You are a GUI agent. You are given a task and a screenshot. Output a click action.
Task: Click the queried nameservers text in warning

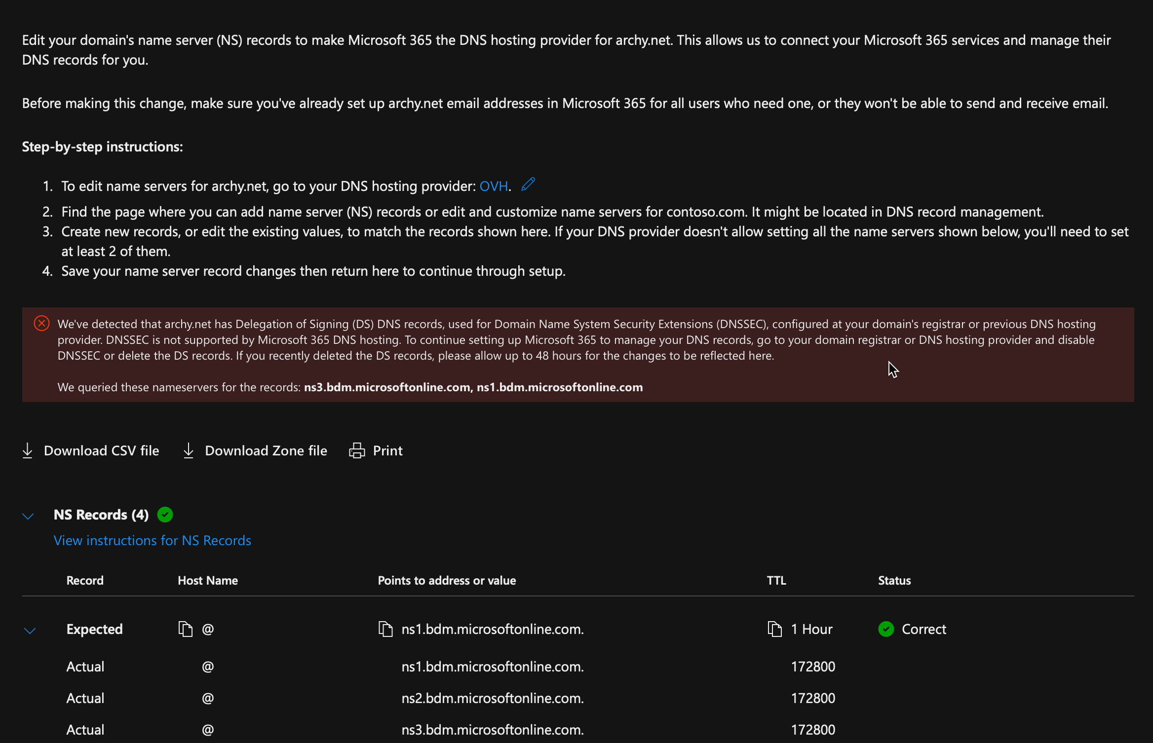pos(350,387)
